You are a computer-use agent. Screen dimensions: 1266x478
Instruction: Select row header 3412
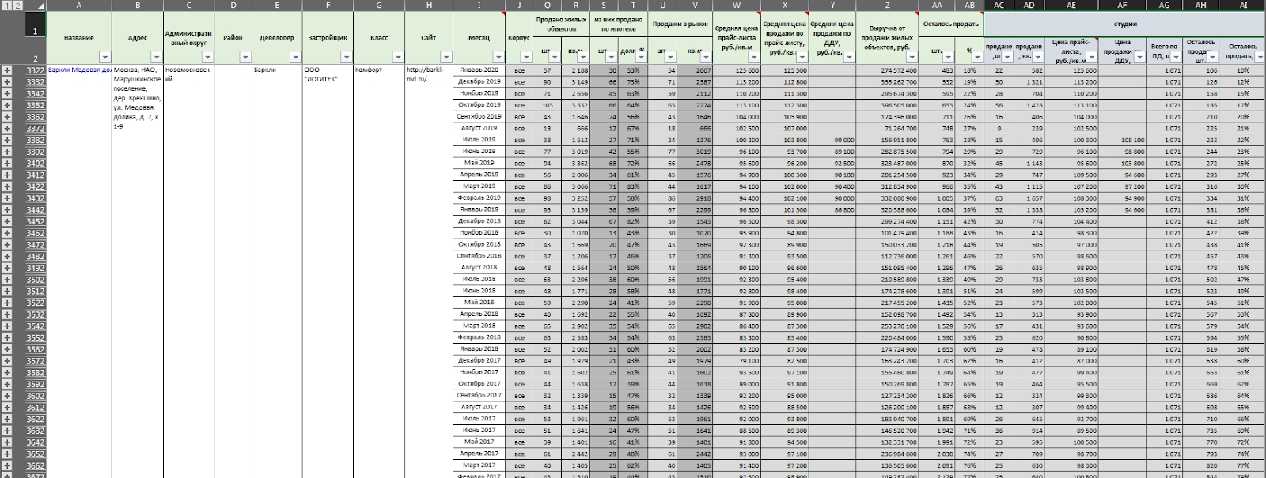(x=35, y=175)
